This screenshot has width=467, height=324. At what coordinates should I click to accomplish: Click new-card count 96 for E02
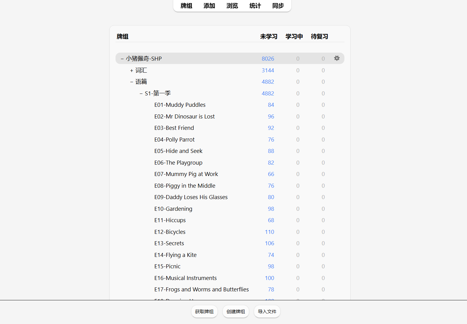click(x=271, y=117)
